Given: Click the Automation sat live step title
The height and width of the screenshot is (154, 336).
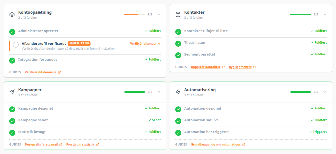Looking at the screenshot, I should pos(201,120).
